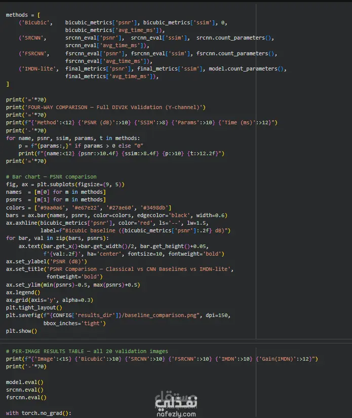
Task: Click the print('-'*70) line above the for loop
Action: [26, 131]
